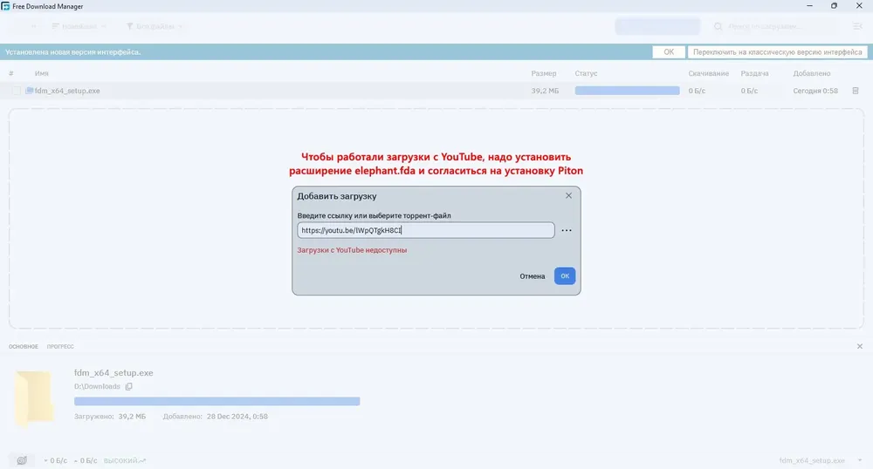Viewport: 873px width, 469px height.
Task: Expand the sort order dropdown in toolbar
Action: coord(78,26)
